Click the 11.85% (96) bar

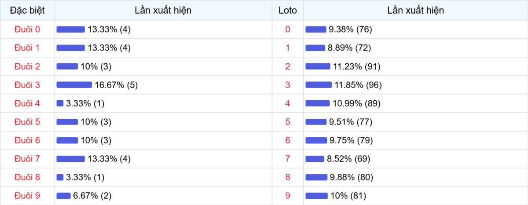pos(319,85)
